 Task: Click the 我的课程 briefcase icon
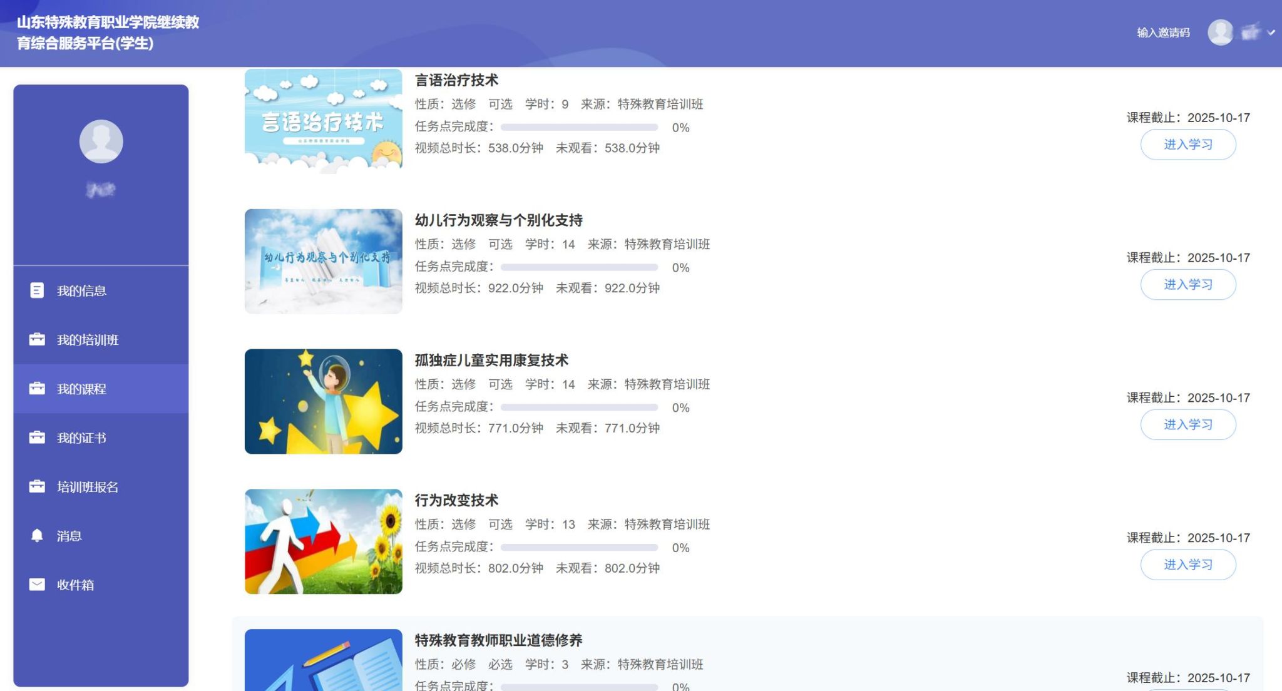tap(37, 389)
